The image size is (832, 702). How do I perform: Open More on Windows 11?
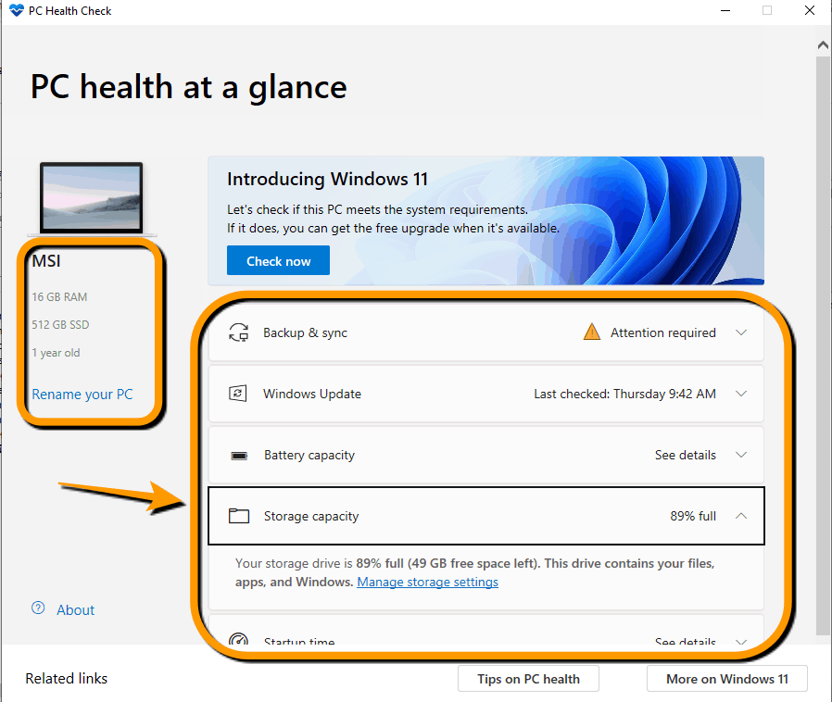pyautogui.click(x=727, y=679)
